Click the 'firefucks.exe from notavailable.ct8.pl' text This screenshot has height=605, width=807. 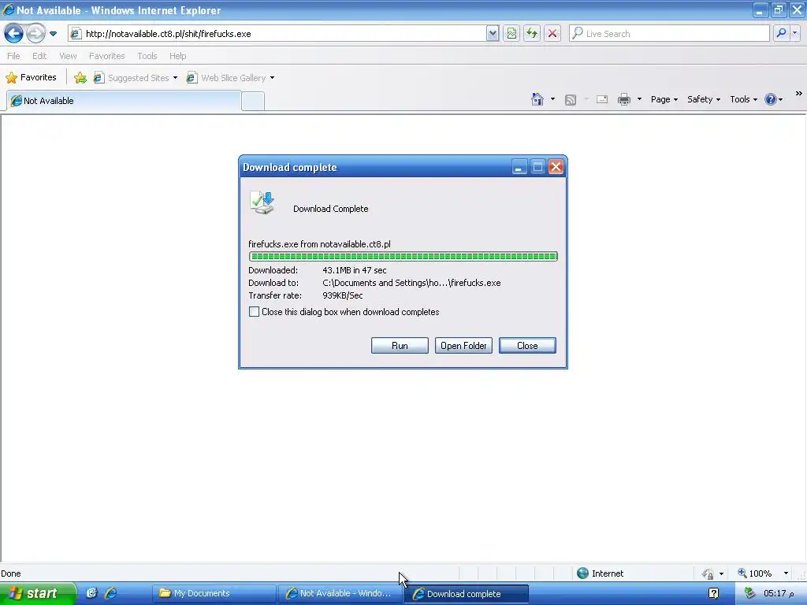[x=319, y=244]
